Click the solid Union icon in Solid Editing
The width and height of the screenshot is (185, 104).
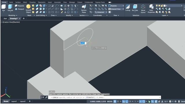point(37,6)
